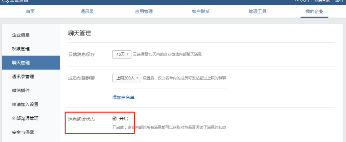
Task: Switch to the 首页 tab
Action: pyautogui.click(x=30, y=11)
